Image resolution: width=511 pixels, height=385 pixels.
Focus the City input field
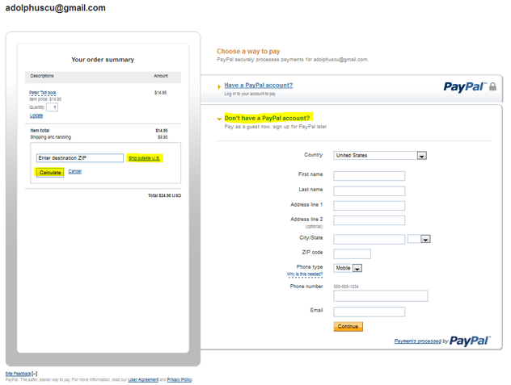[370, 239]
